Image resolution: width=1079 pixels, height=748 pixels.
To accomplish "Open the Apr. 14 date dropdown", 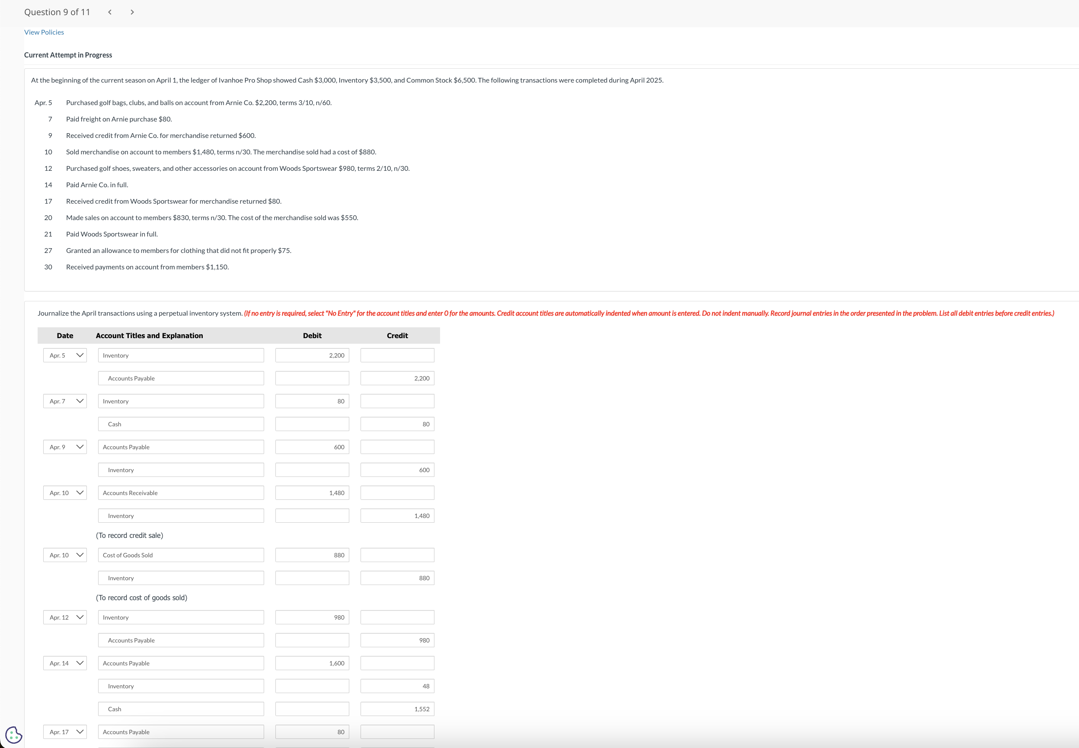I will tap(65, 663).
